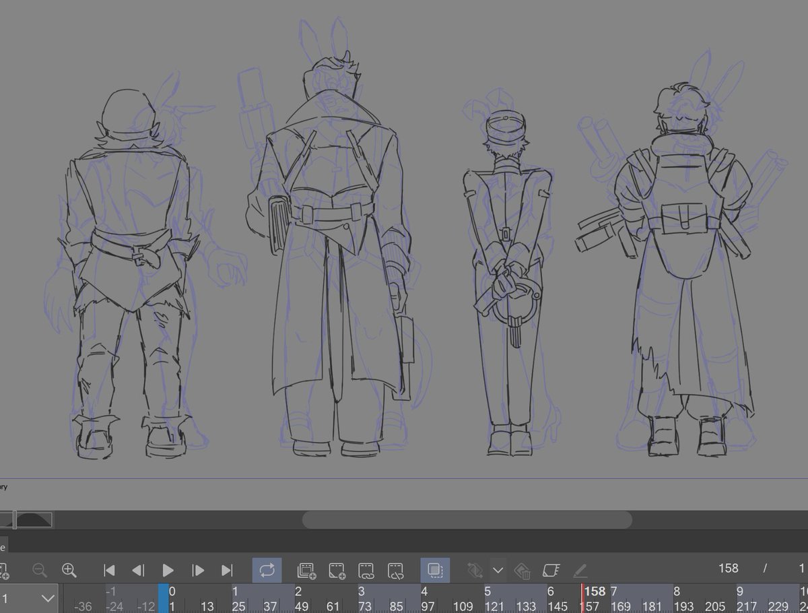Click frame 25 on the timeline ruler

238,606
